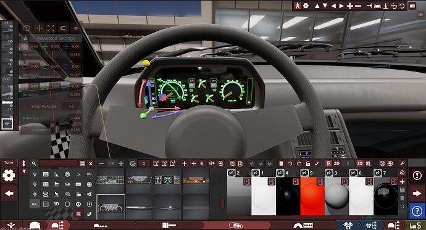
Task: Open the Tune tab
Action: 9,162
